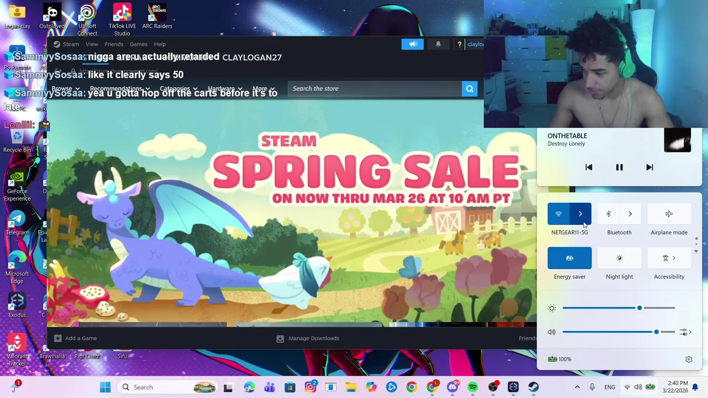
Task: Click the volume slider track
Action: 618,332
